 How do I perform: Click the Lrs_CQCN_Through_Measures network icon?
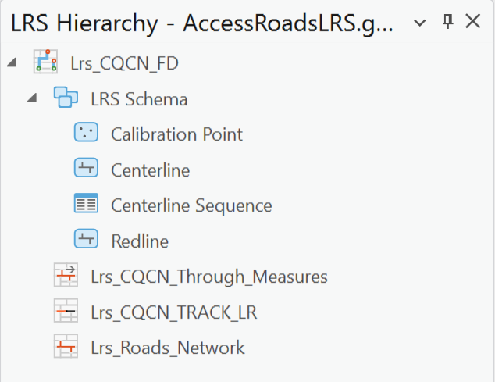[x=66, y=276]
